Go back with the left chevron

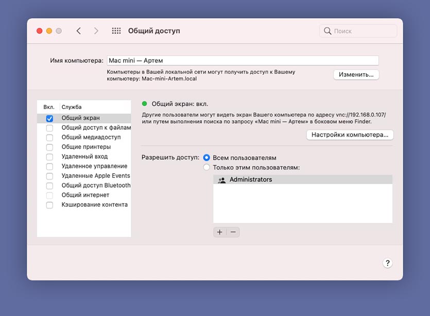point(78,31)
